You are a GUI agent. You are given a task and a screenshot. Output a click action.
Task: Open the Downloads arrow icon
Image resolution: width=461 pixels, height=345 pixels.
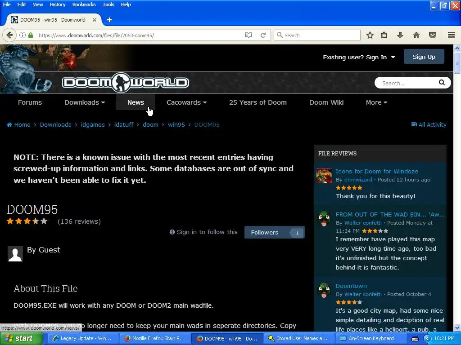[x=400, y=35]
